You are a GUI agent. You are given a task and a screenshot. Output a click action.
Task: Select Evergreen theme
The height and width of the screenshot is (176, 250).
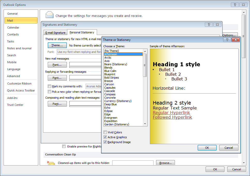tap(123, 117)
